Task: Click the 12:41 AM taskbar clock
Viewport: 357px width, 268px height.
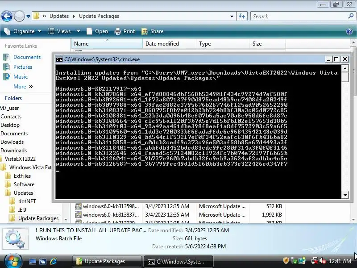Action: (340, 261)
